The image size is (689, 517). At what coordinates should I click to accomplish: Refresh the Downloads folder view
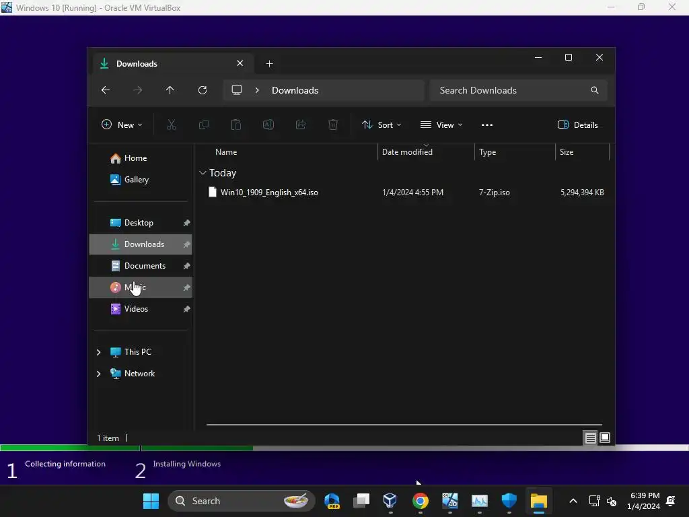[203, 90]
